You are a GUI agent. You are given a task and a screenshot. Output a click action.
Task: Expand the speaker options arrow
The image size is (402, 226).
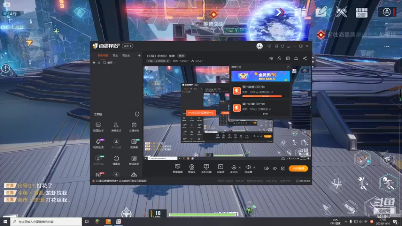(x=254, y=168)
